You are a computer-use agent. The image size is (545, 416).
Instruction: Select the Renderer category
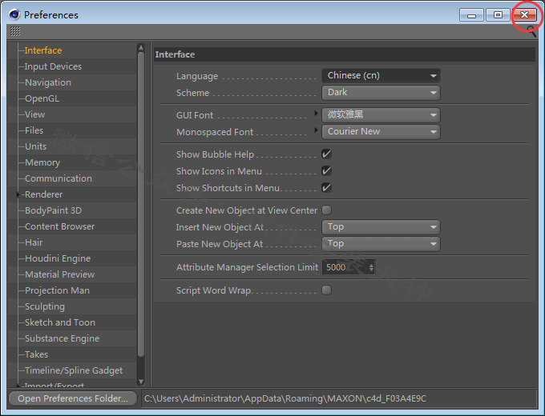tap(44, 194)
